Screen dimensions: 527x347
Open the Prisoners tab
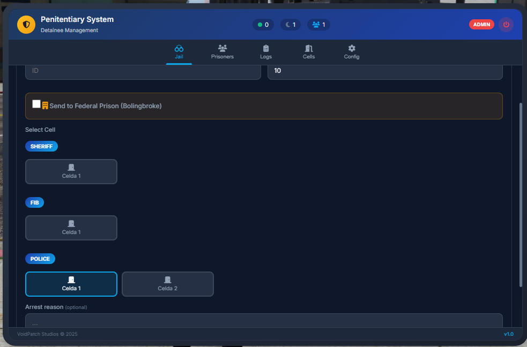tap(222, 52)
